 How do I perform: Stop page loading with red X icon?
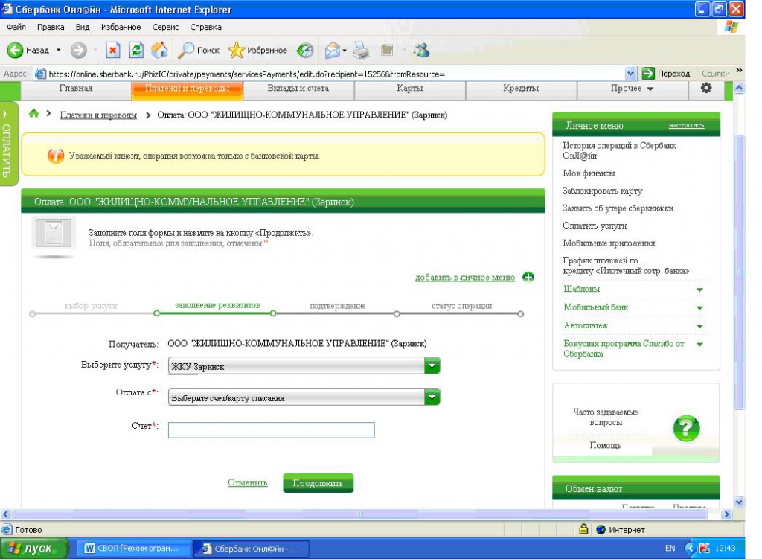[113, 50]
